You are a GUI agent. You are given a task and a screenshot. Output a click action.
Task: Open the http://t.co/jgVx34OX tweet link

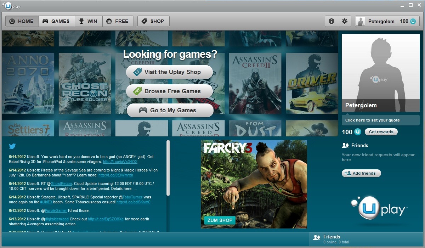pos(120,162)
